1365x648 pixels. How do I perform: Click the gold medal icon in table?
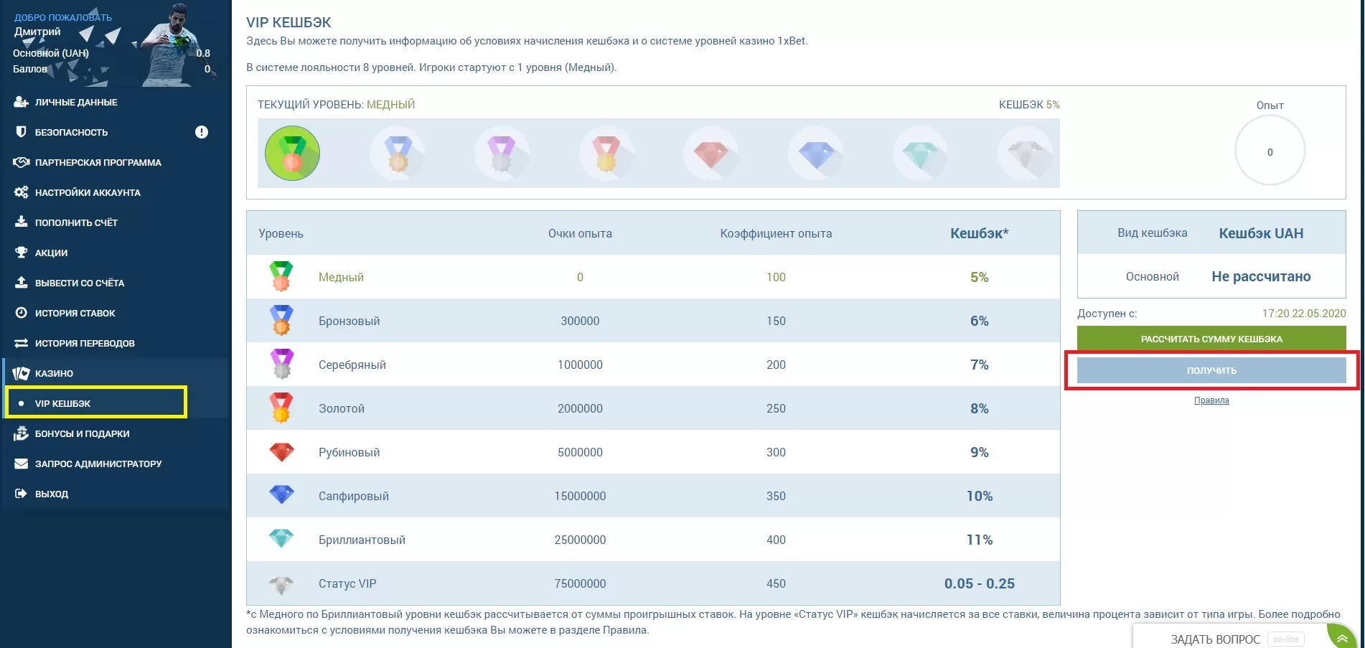pos(281,408)
